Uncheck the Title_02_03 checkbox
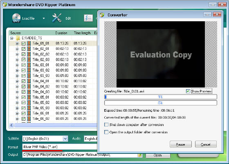229x164 pixels. pos(23,60)
